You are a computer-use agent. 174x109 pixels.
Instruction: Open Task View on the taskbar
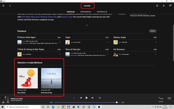48,107
